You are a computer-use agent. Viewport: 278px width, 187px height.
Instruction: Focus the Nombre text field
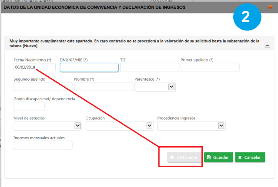pos(103,87)
